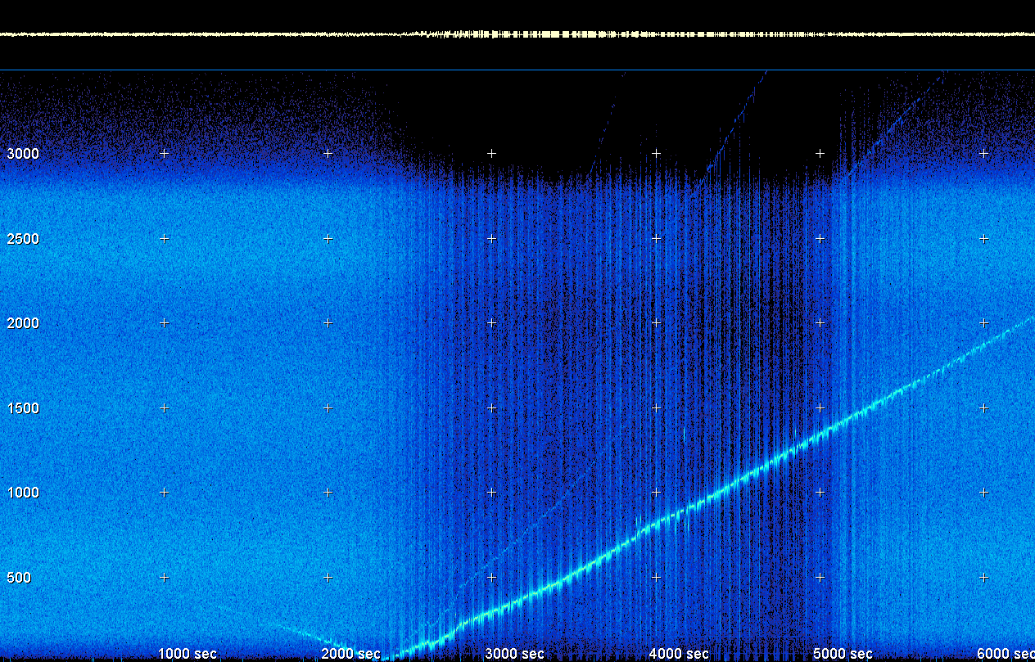Select the "3000 sec" time label
The height and width of the screenshot is (662, 1035).
coord(515,654)
